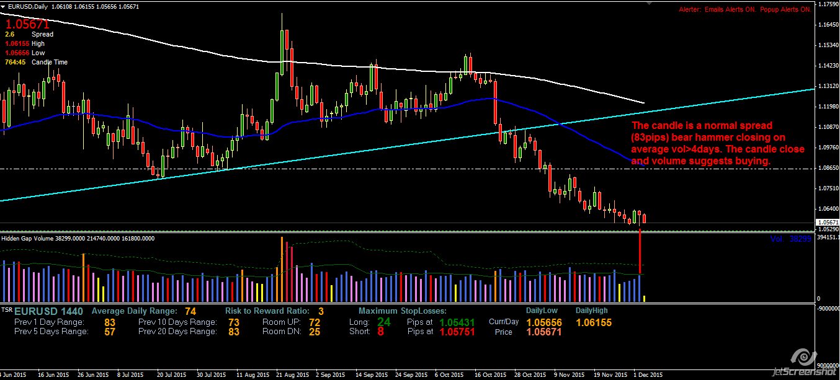The image size is (840, 380).
Task: Click the Vol 38299 readout
Action: point(792,238)
